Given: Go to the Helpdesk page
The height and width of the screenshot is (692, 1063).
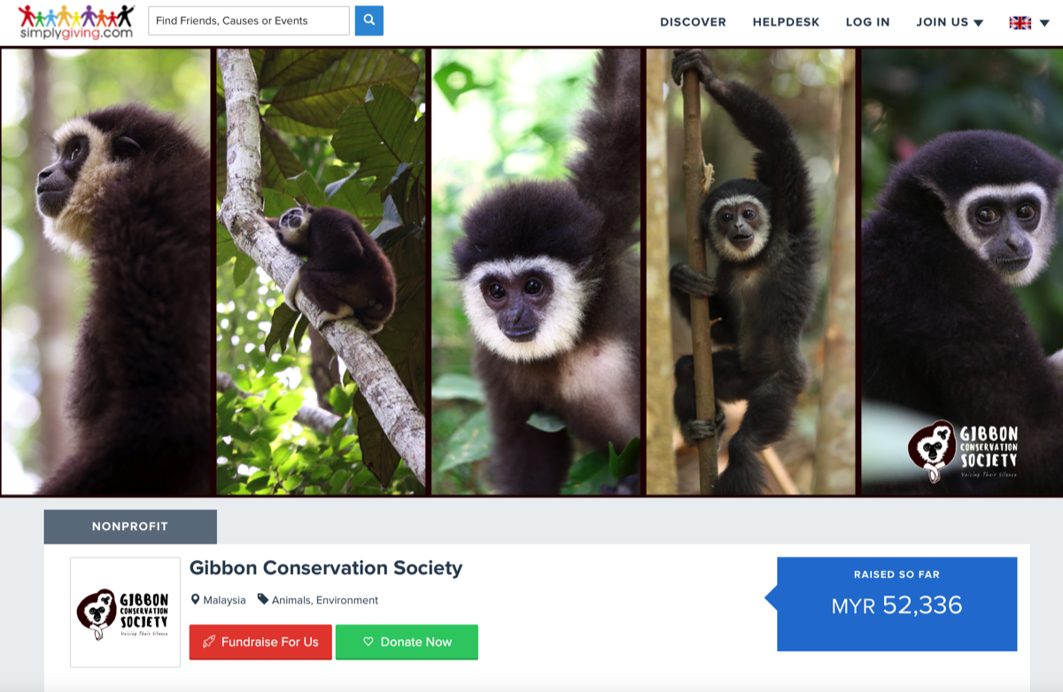Looking at the screenshot, I should [x=786, y=22].
